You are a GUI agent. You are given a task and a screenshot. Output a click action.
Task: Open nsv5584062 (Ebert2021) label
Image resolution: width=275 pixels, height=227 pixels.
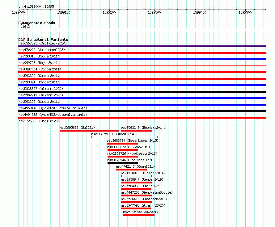(x=141, y=186)
